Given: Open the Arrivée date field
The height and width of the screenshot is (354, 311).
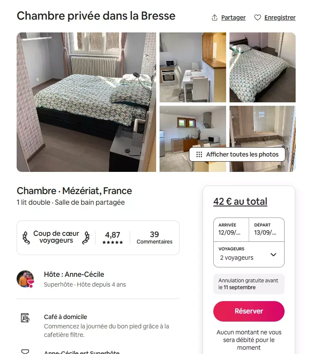Looking at the screenshot, I should (x=231, y=229).
